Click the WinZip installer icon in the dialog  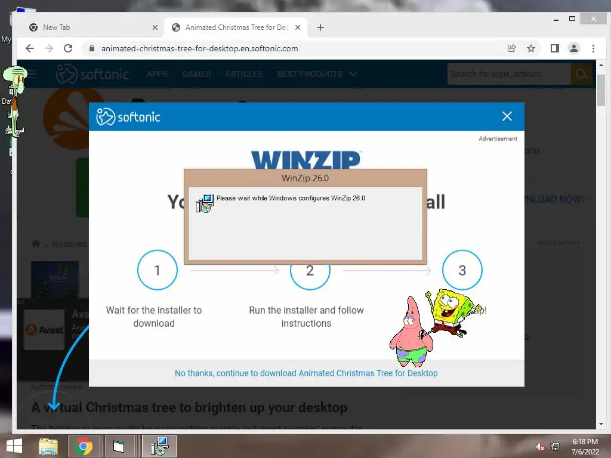205,203
